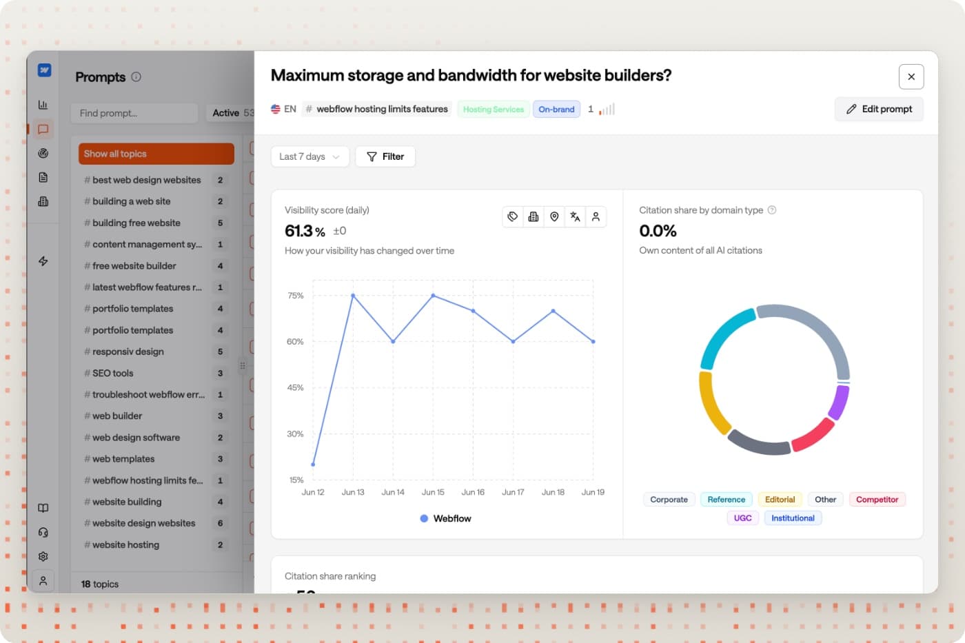Image resolution: width=965 pixels, height=643 pixels.
Task: Toggle the Corporate legend pill
Action: point(669,500)
